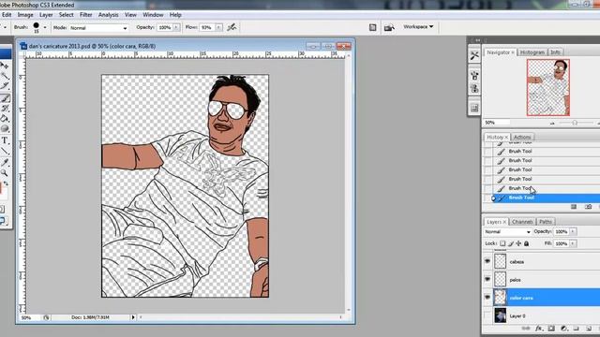The width and height of the screenshot is (600, 337).
Task: Select the Zoom tool in toolbox
Action: pyautogui.click(x=4, y=172)
